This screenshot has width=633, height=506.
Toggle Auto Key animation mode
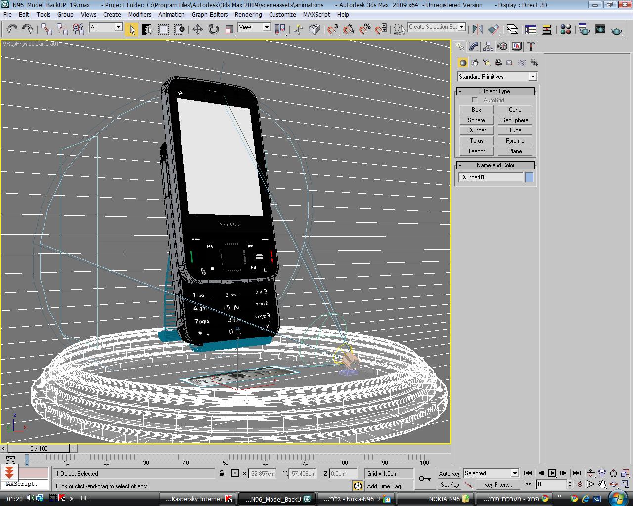[x=450, y=473]
